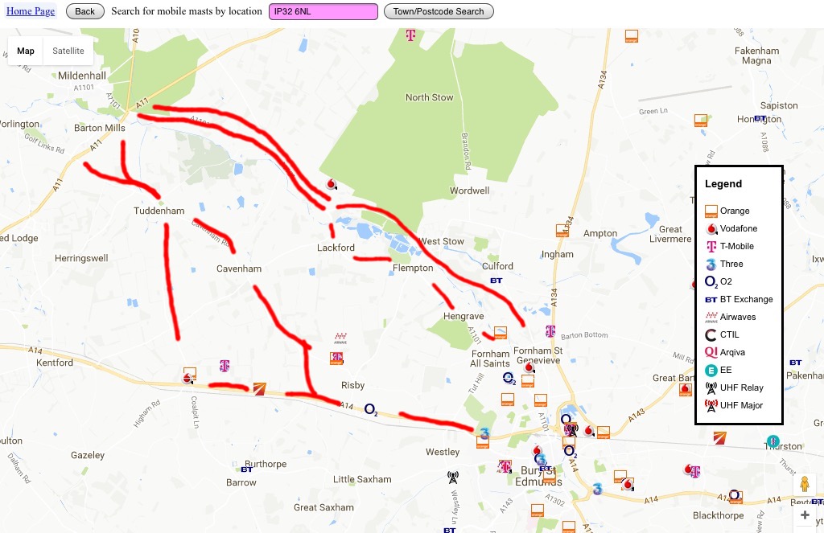Click the Street View pegman icon
The image size is (824, 533).
[x=805, y=484]
